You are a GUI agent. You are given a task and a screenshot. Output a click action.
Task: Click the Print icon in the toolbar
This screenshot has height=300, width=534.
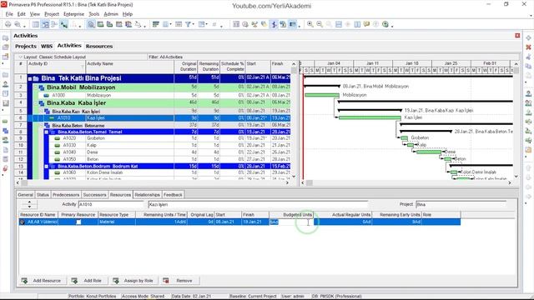click(8, 24)
